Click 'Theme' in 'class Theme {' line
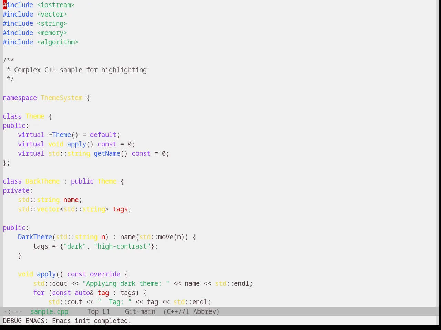441x330 pixels. tap(35, 116)
